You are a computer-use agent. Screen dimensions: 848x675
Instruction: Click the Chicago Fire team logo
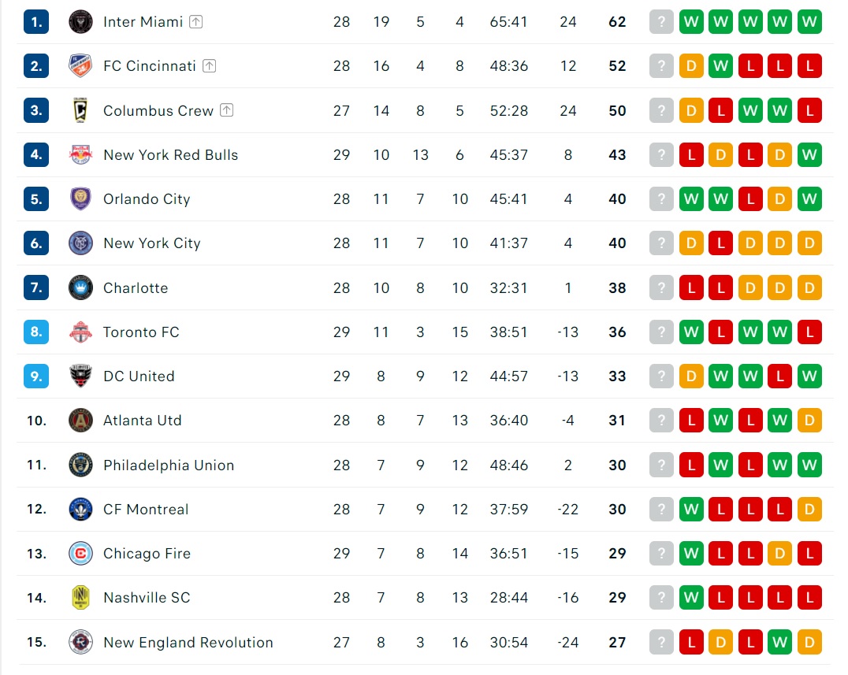[x=80, y=554]
